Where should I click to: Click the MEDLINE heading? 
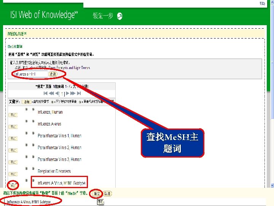(x=17, y=34)
